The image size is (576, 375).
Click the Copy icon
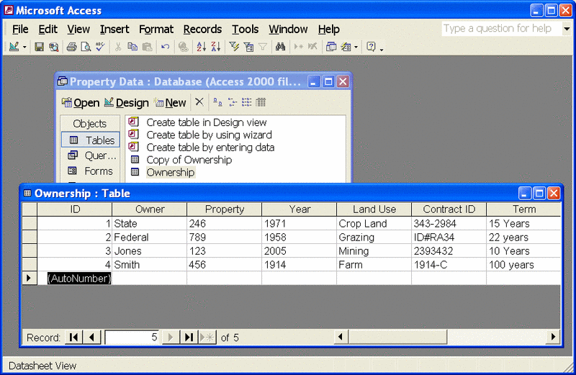[x=132, y=47]
